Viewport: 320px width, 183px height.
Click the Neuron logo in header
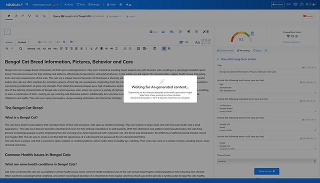pyautogui.click(x=14, y=4)
